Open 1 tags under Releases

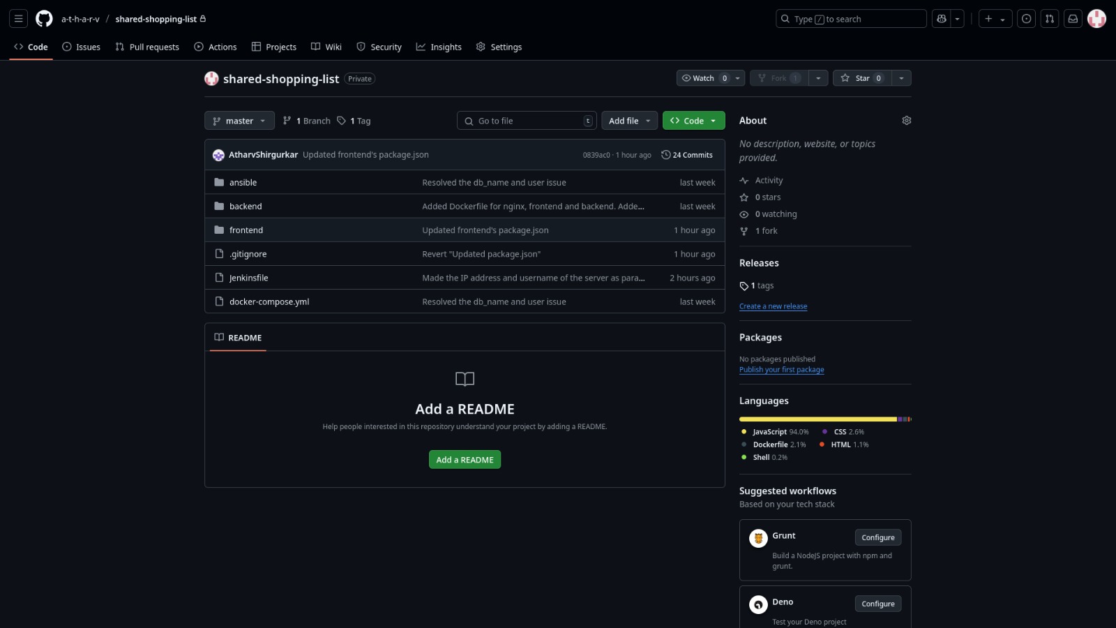(757, 285)
